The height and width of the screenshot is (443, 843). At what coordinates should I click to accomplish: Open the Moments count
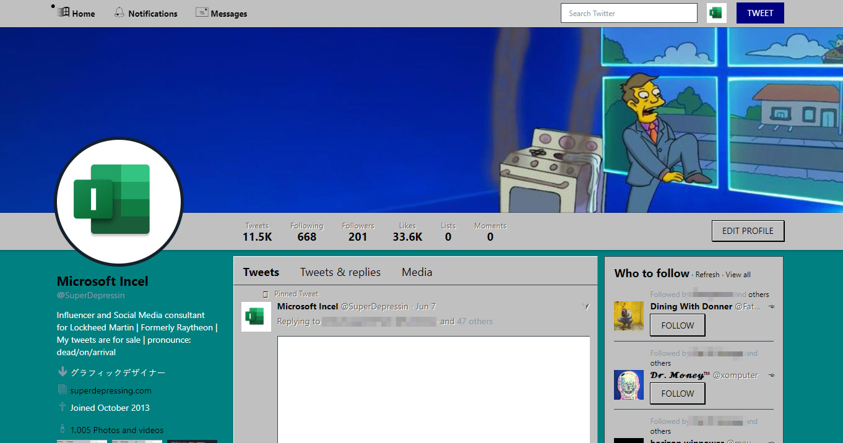[490, 232]
